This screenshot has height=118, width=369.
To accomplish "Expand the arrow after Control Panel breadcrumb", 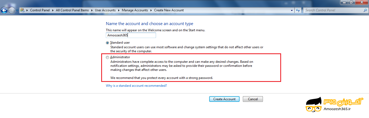I will pos(53,10).
